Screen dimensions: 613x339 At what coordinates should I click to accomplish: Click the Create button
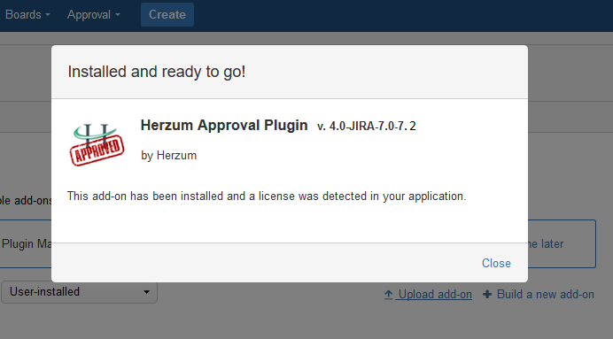[167, 14]
